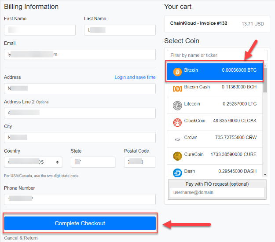
Task: Select the 735.72755000 CRW amount
Action: coord(236,137)
